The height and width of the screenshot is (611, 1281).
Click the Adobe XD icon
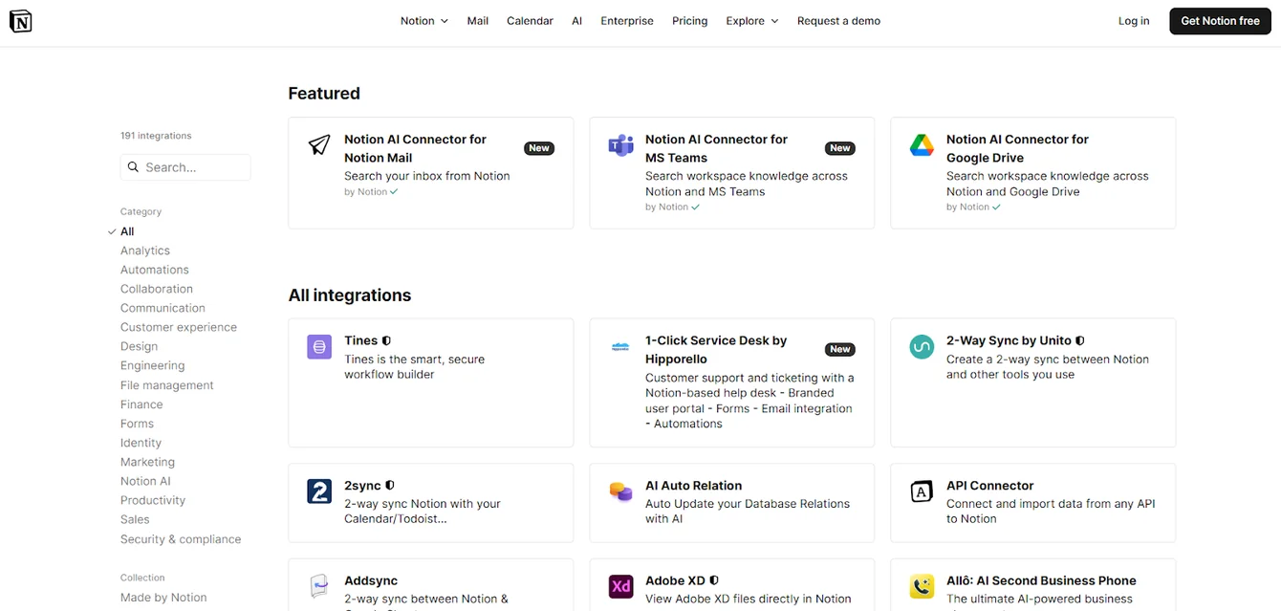coord(620,586)
